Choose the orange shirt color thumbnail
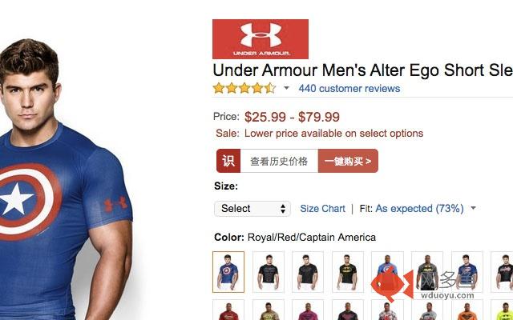513x320 pixels. (467, 310)
